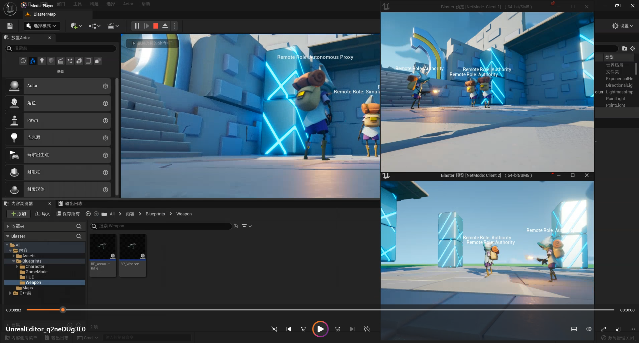Image resolution: width=639 pixels, height=343 pixels.
Task: Select the all classes category icon
Action: coord(98,61)
